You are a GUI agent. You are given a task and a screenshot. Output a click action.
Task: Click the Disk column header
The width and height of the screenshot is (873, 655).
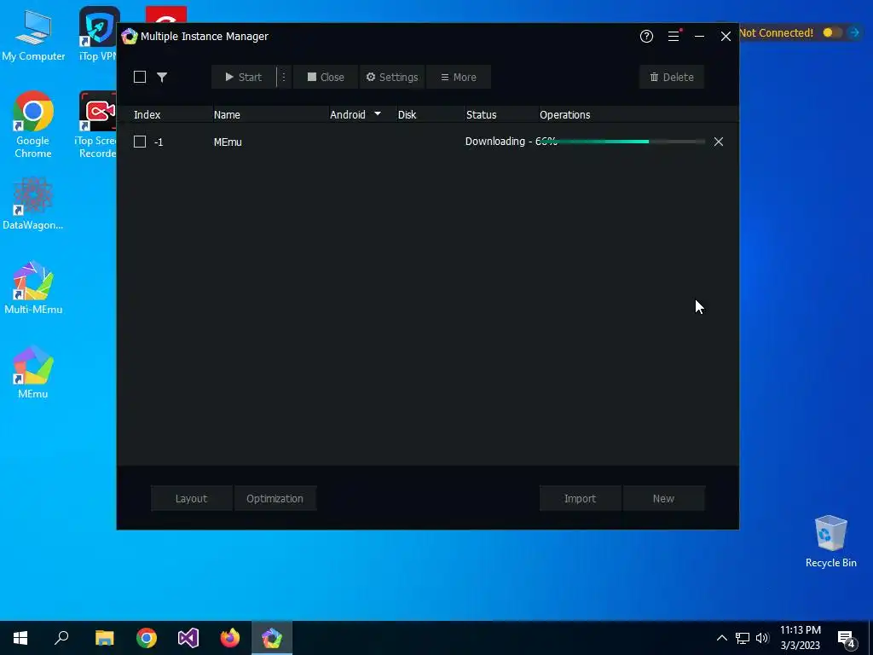pyautogui.click(x=407, y=115)
